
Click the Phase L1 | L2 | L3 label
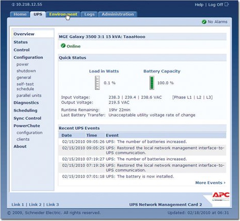coord(192,97)
